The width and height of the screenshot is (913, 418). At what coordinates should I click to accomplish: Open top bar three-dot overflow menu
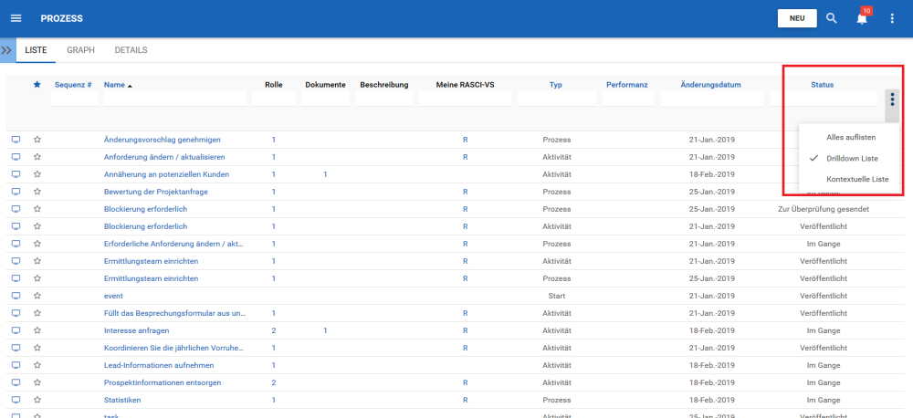pyautogui.click(x=892, y=18)
